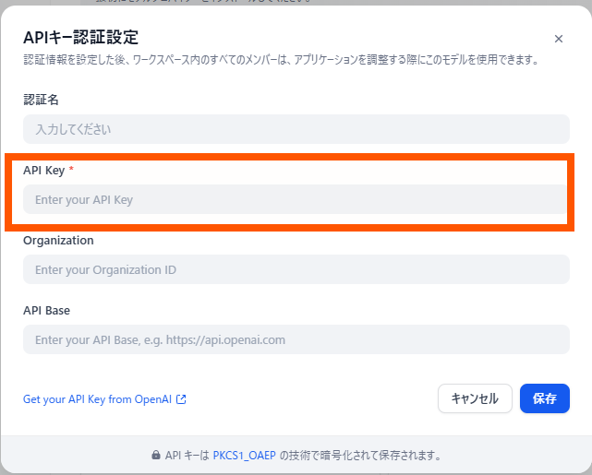The image size is (592, 475).
Task: Click the blue 保存 button
Action: tap(544, 398)
